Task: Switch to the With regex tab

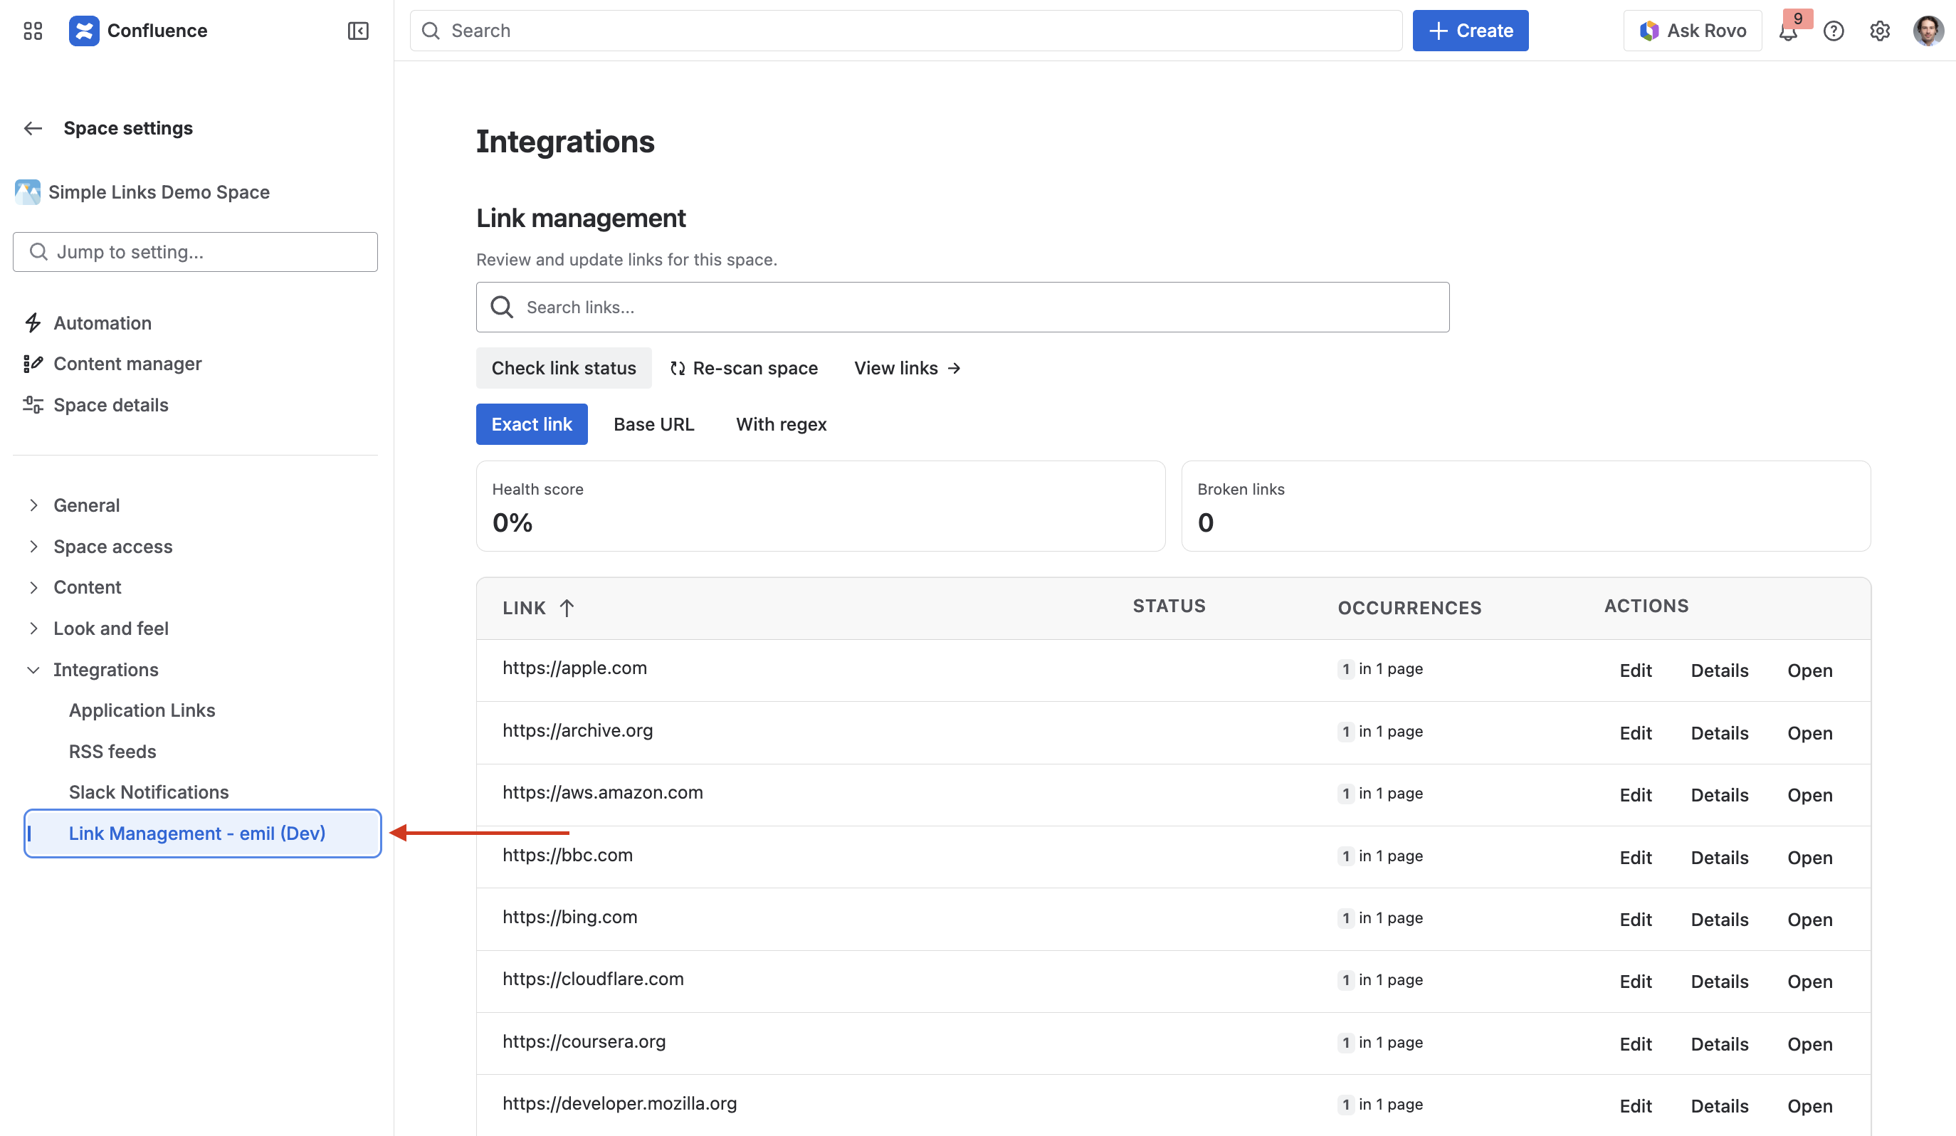Action: (x=781, y=424)
